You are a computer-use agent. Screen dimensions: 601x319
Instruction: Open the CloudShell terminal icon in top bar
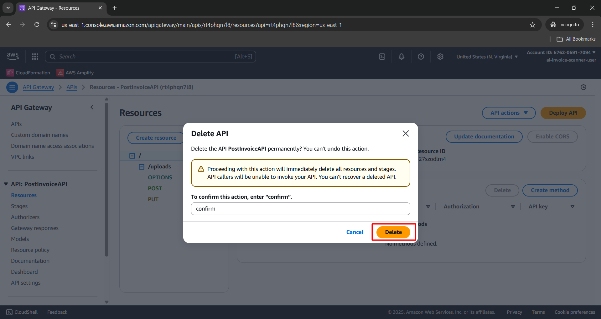coord(382,57)
